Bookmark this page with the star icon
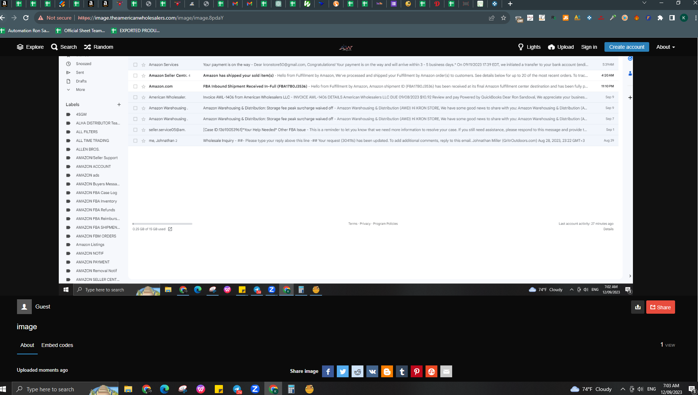Image resolution: width=698 pixels, height=395 pixels. pyautogui.click(x=504, y=18)
